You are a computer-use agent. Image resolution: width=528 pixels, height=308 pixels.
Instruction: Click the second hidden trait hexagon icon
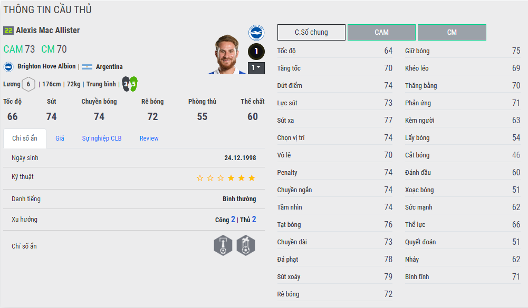coord(246,245)
